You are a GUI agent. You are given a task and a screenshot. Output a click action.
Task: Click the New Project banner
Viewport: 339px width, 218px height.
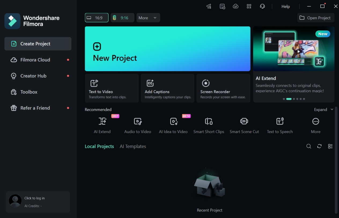pyautogui.click(x=167, y=49)
